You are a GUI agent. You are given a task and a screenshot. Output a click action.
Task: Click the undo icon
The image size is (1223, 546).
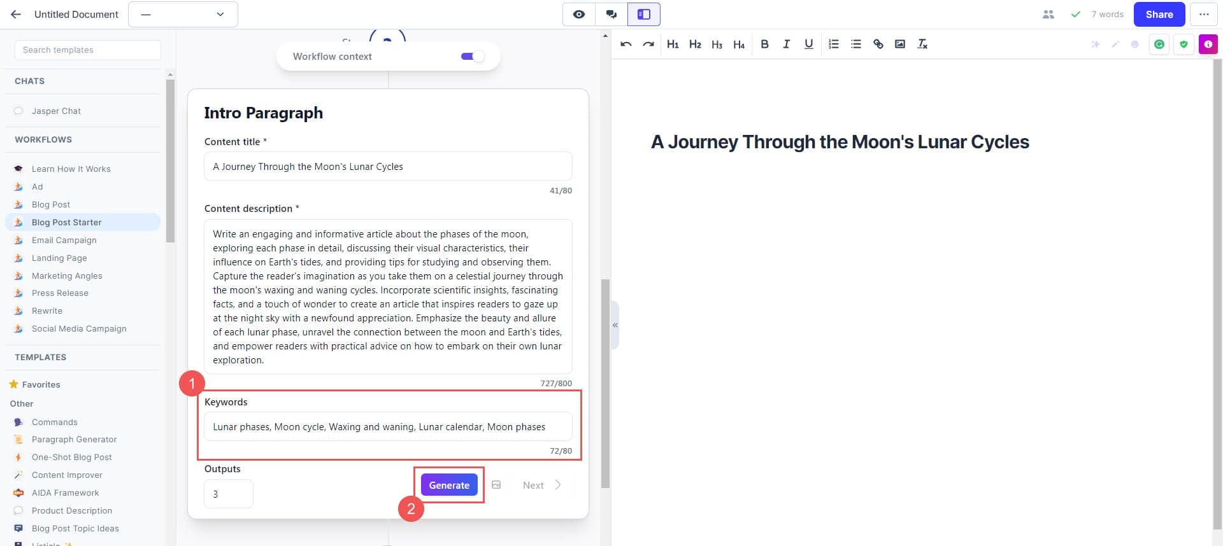click(x=626, y=44)
